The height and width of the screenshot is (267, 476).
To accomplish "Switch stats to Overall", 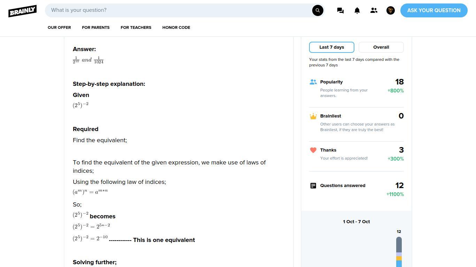I will point(381,47).
